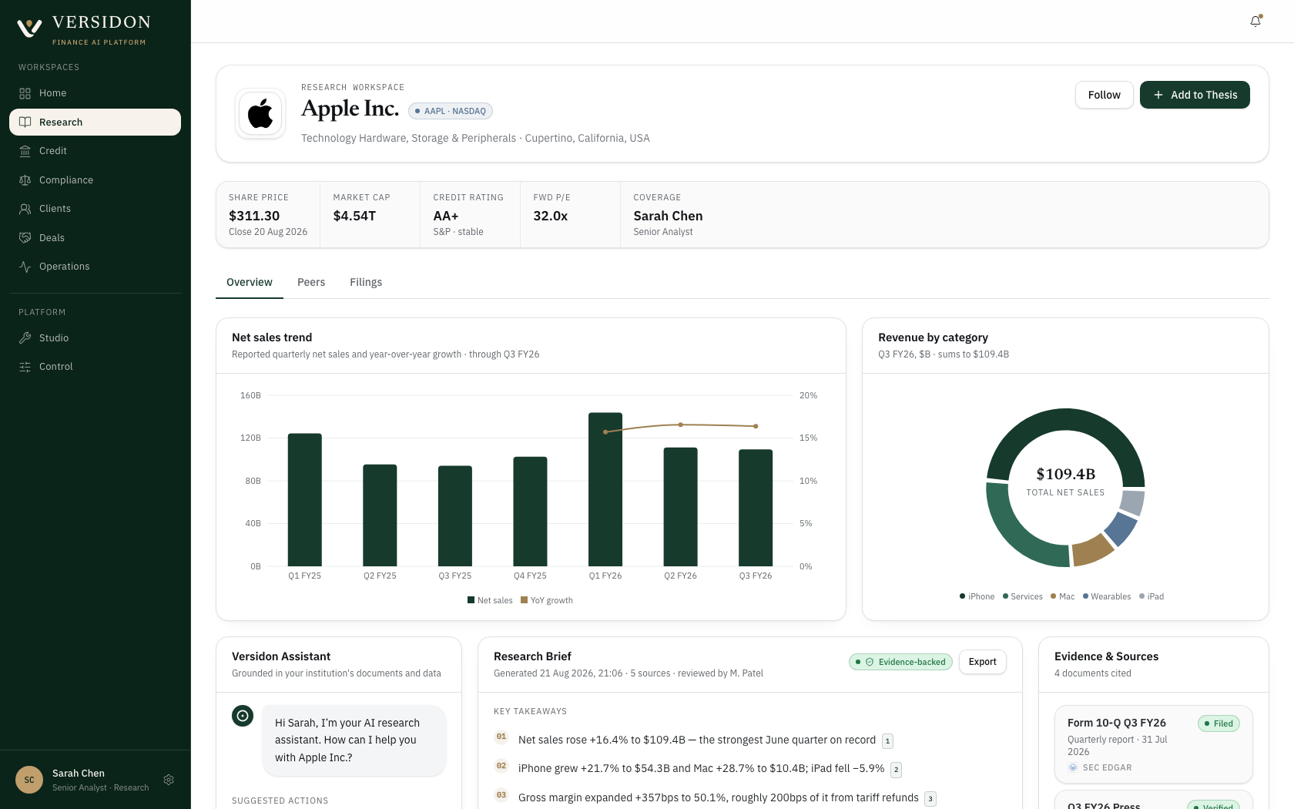Screen dimensions: 1294x809
Task: Click the 32.0x forward P/E value
Action: pos(551,216)
